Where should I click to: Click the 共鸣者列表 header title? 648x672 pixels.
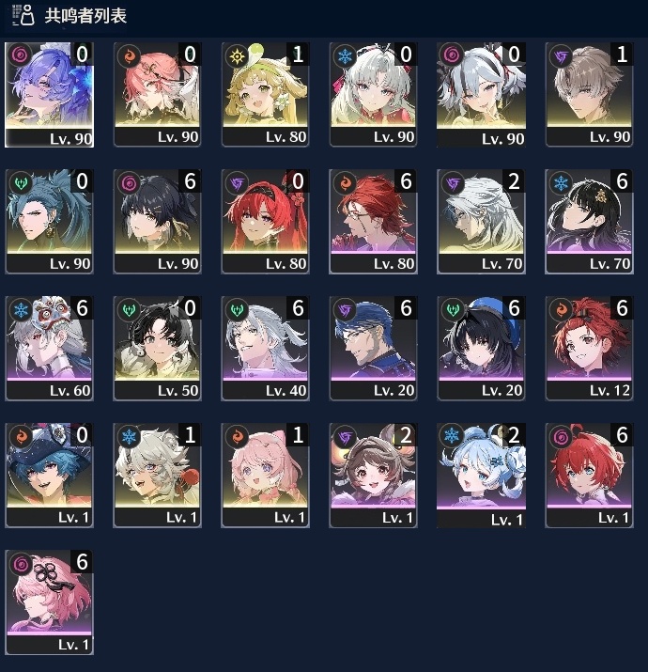click(x=85, y=16)
